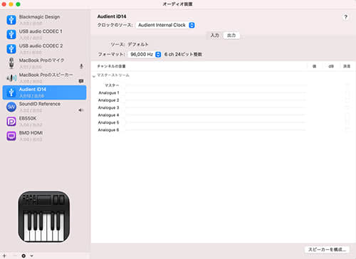Select the BMD HDMI device icon
Image resolution: width=356 pixels, height=259 pixels.
(11, 136)
